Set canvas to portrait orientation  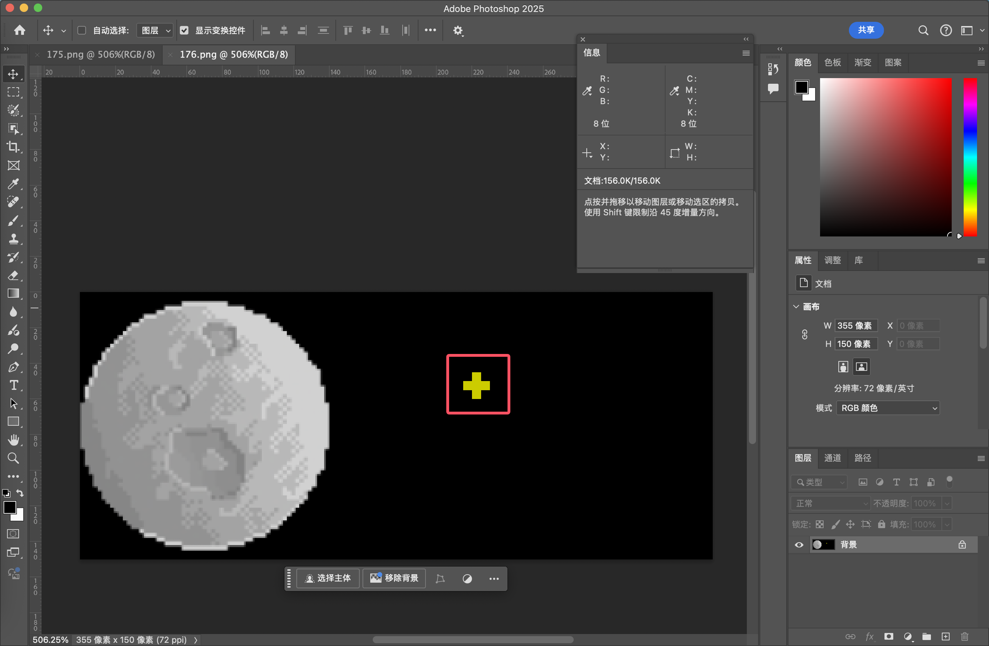843,367
